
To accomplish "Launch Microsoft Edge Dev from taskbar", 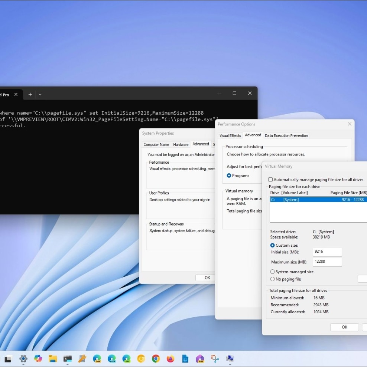I will pyautogui.click(x=127, y=359).
